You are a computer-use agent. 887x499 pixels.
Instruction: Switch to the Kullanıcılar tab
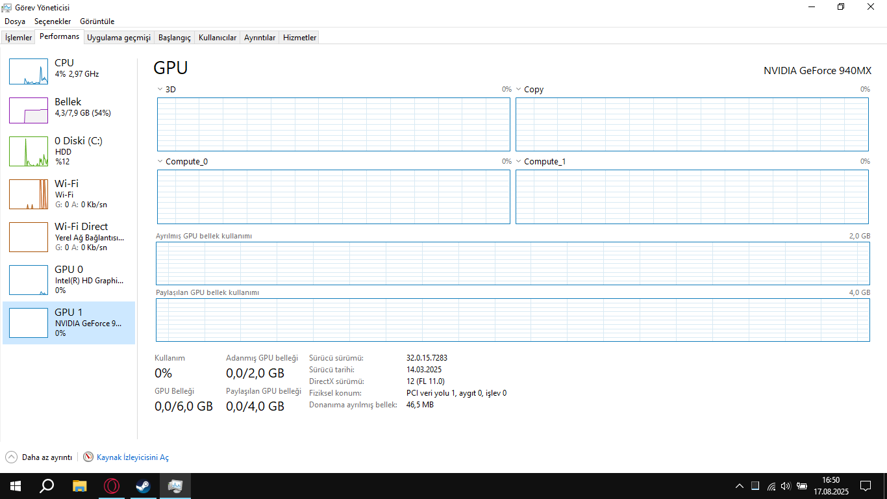pyautogui.click(x=218, y=38)
